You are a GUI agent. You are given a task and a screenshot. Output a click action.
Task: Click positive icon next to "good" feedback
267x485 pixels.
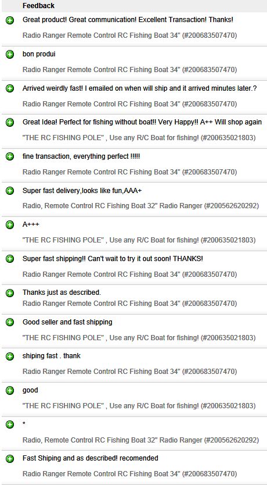coord(10,391)
